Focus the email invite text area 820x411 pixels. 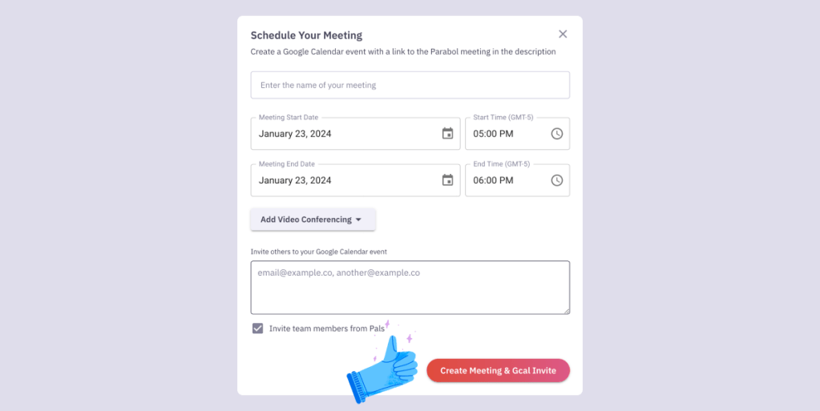tap(410, 287)
